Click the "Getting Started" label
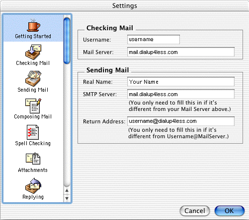This screenshot has height=220, width=249. point(33,36)
